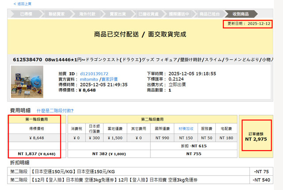This screenshot has width=283, height=190.
Task: Click the 商品數量 value 1
Action: 170,90
